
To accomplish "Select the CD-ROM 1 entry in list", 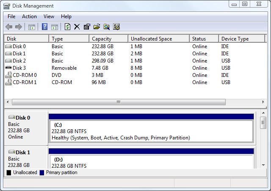I will pos(24,82).
